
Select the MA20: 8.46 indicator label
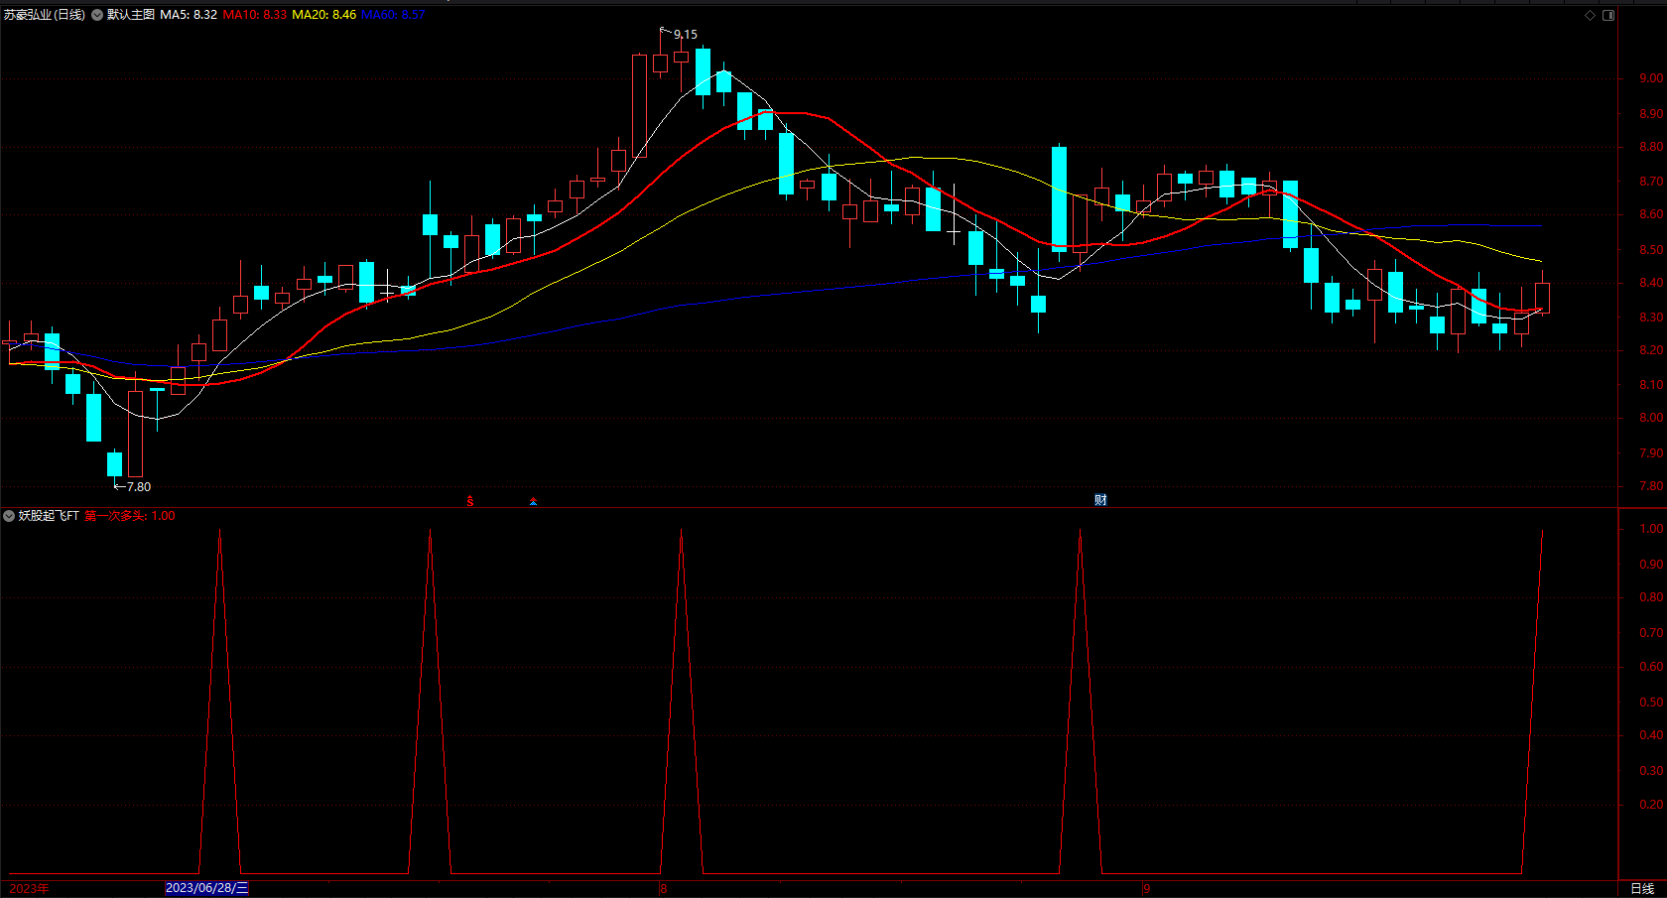pos(324,15)
